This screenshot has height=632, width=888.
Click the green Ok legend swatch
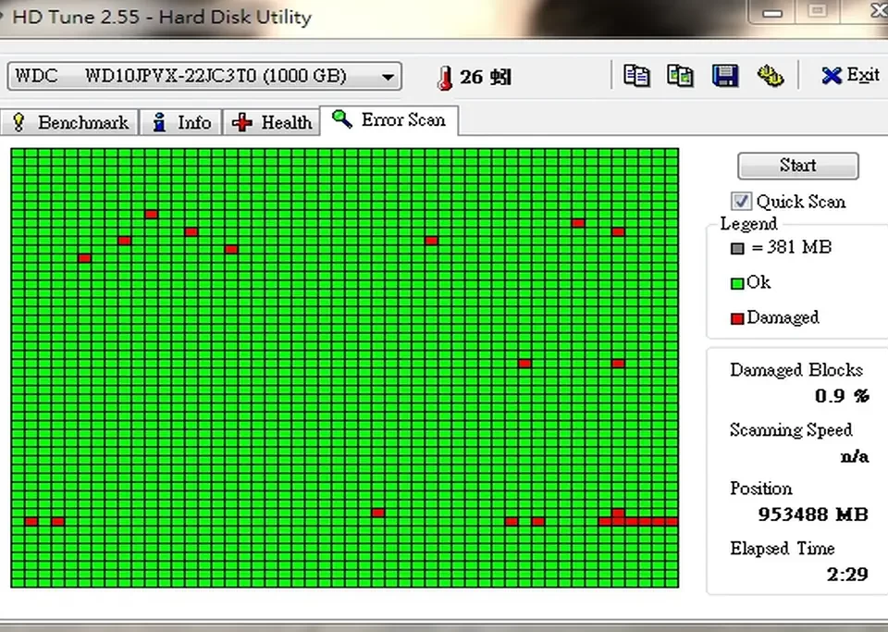(x=737, y=284)
